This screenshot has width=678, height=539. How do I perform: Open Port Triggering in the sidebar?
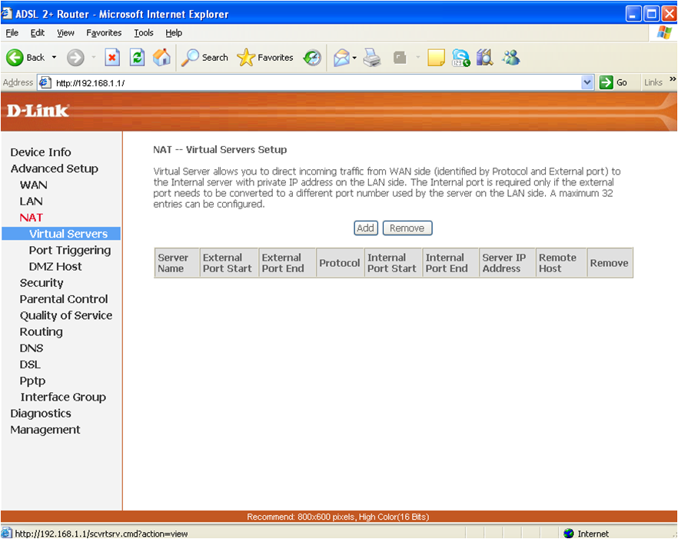click(x=69, y=250)
